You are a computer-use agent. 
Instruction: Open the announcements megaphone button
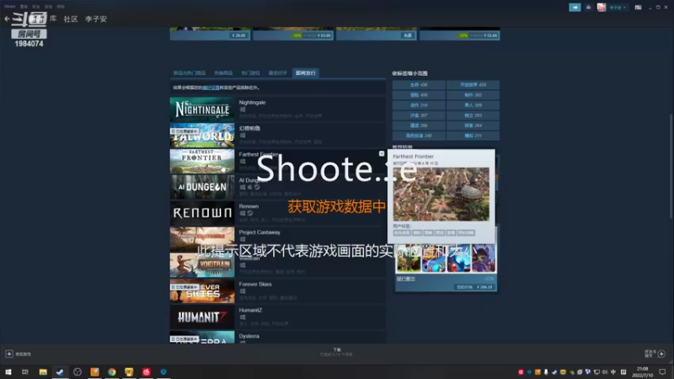pyautogui.click(x=575, y=8)
